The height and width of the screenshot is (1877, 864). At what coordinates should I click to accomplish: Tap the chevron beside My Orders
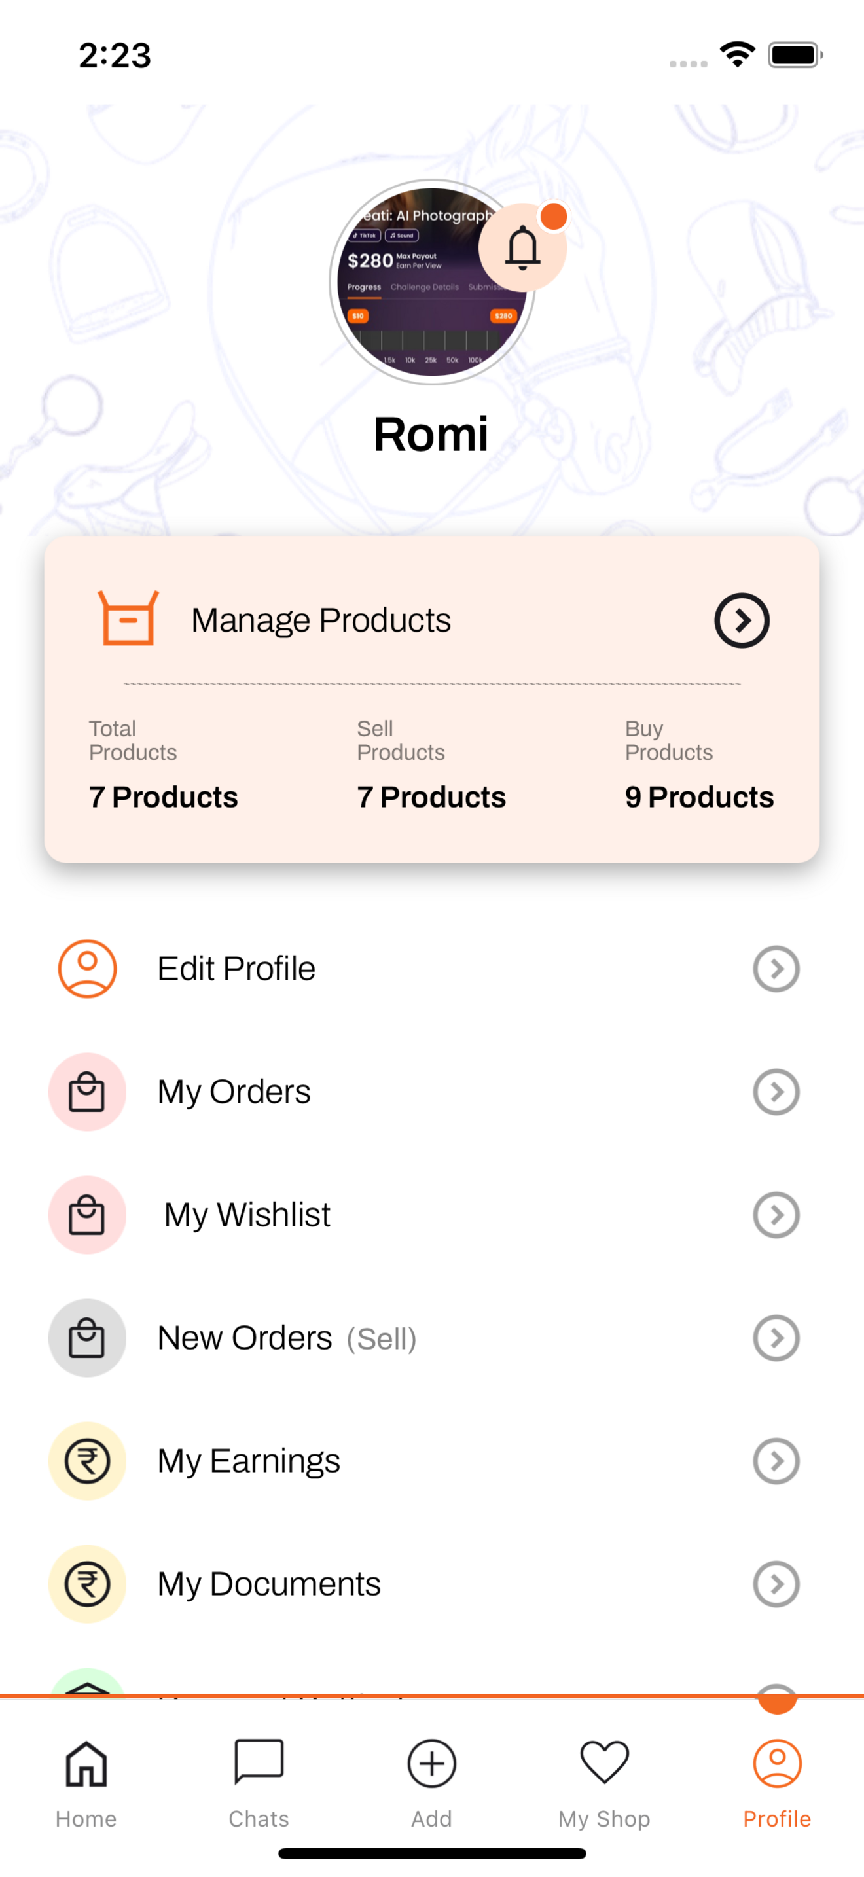776,1092
